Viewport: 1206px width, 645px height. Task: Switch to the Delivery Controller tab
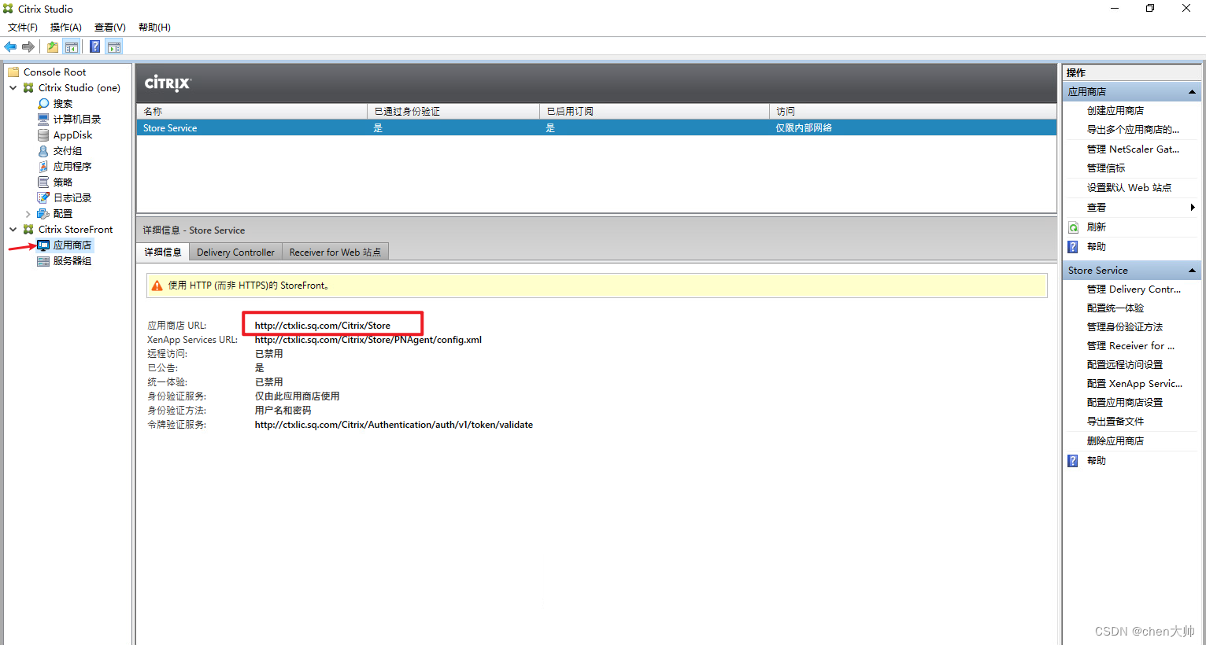click(x=235, y=252)
